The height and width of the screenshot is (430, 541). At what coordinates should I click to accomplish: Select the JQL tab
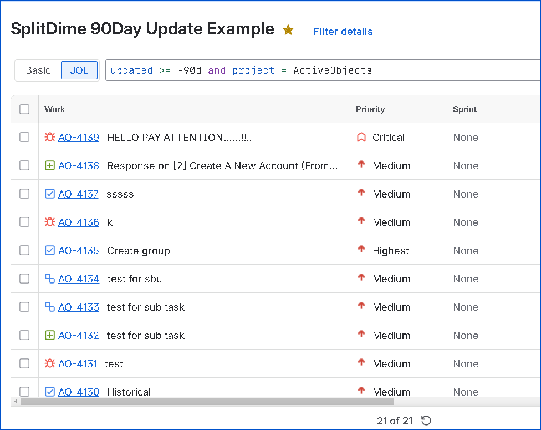point(79,70)
